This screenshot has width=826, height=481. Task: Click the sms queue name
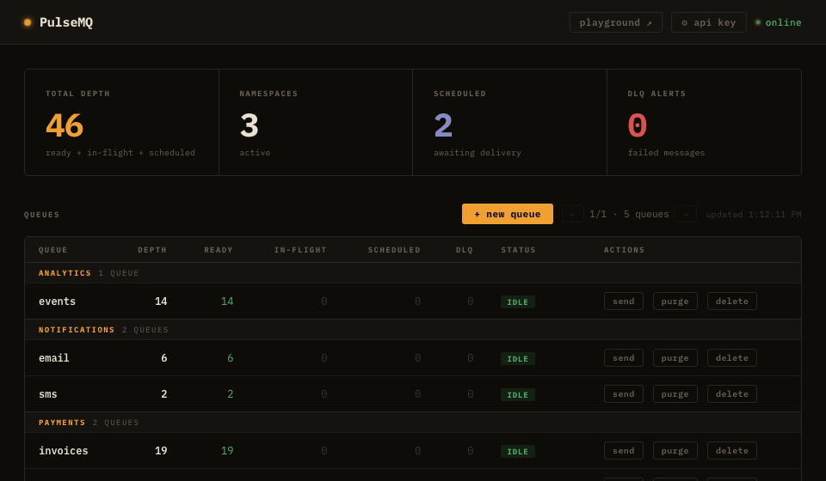point(48,394)
